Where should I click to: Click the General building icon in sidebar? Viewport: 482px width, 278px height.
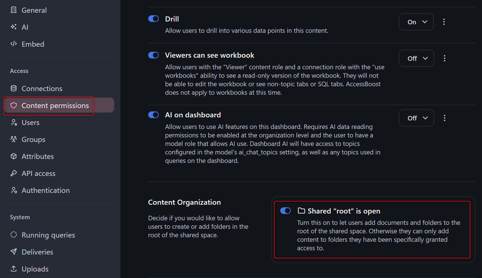click(14, 10)
